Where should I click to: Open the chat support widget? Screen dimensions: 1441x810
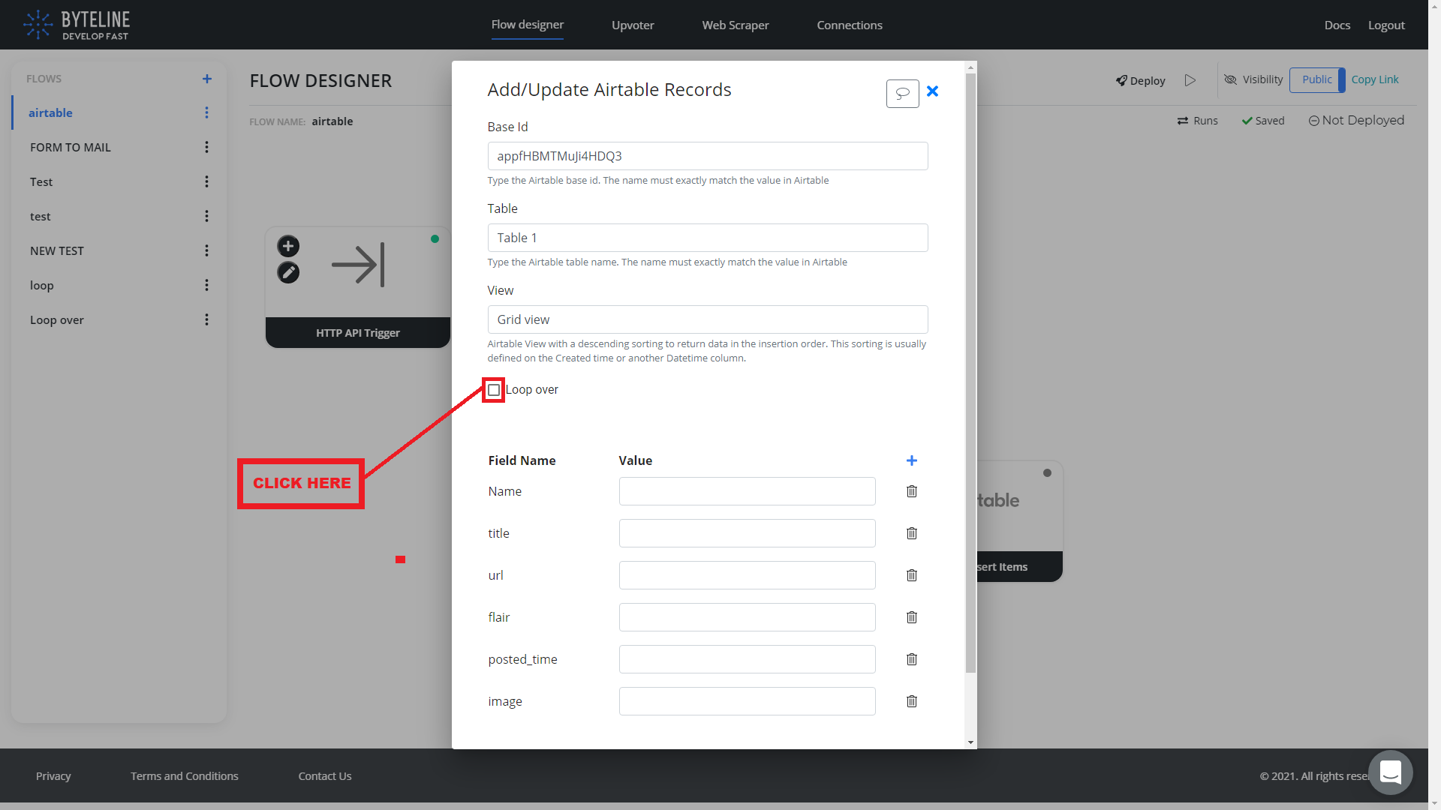1391,772
